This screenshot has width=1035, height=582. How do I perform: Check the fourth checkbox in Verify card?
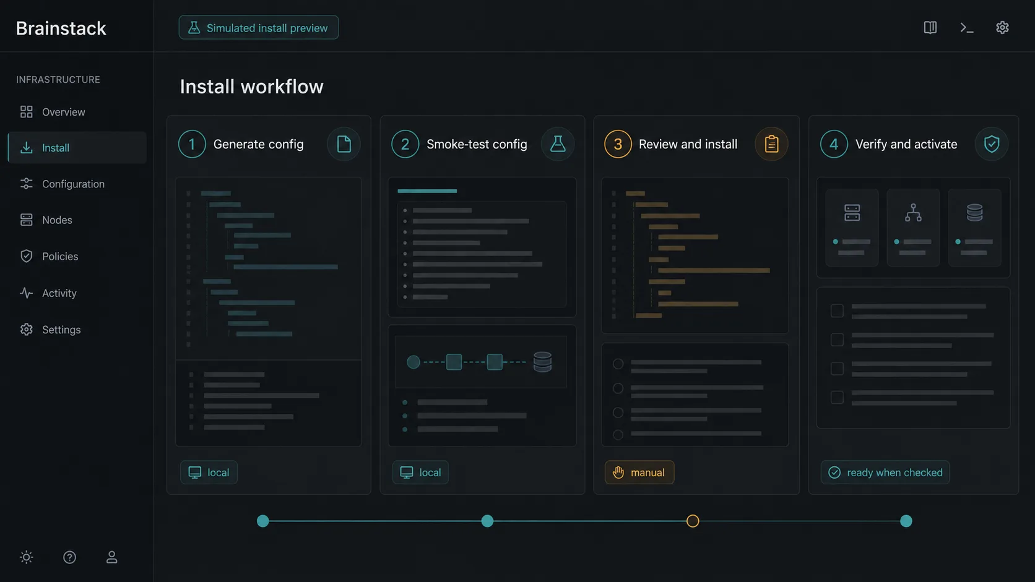[x=837, y=397]
